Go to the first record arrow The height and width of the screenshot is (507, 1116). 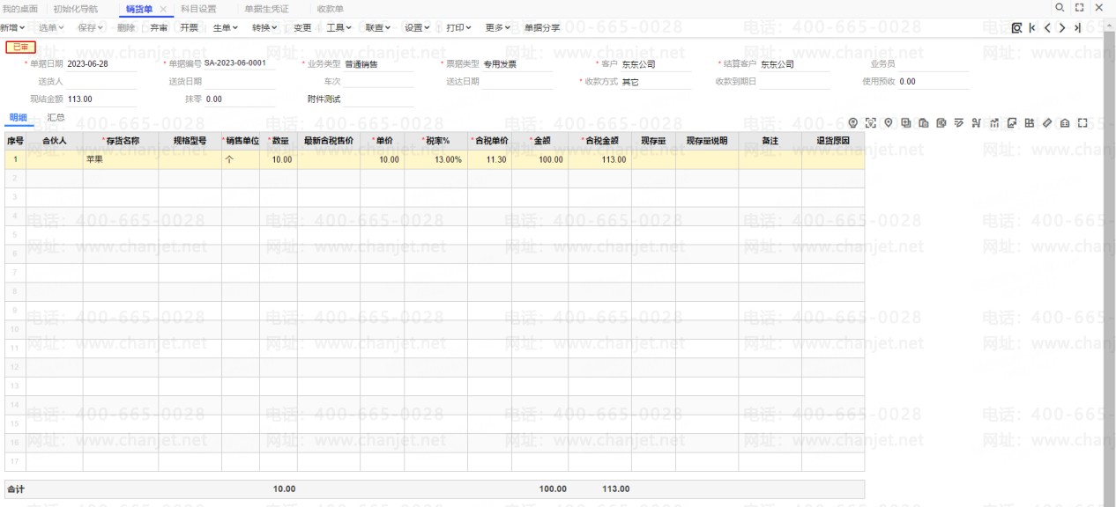click(1032, 28)
